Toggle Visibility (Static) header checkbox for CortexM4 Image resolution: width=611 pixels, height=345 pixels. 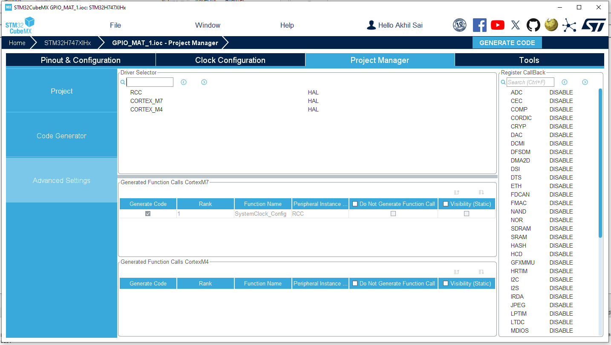coord(446,283)
